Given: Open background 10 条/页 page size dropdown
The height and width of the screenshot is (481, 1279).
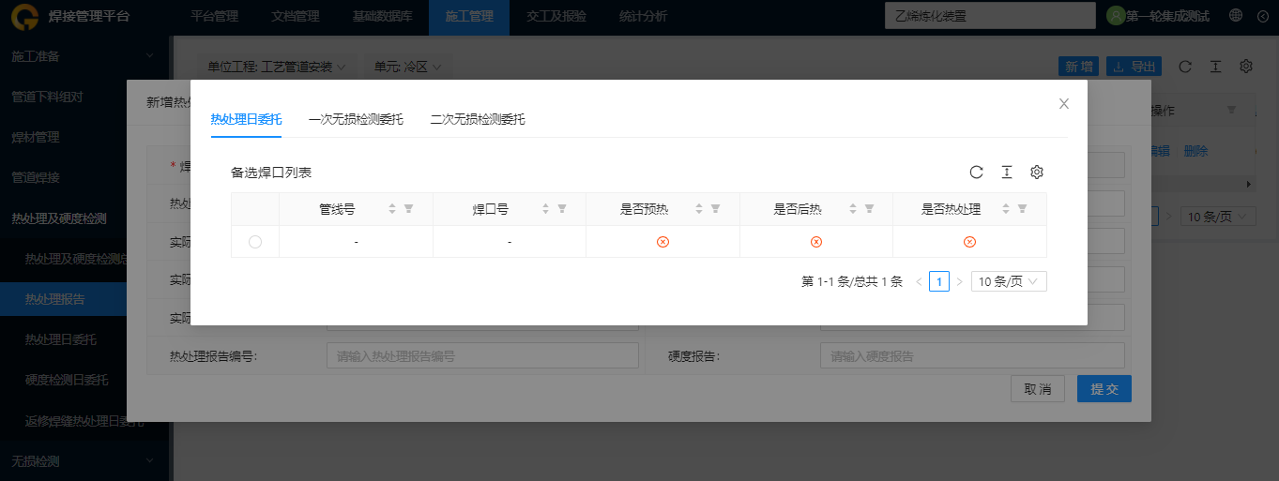Looking at the screenshot, I should tap(1218, 217).
